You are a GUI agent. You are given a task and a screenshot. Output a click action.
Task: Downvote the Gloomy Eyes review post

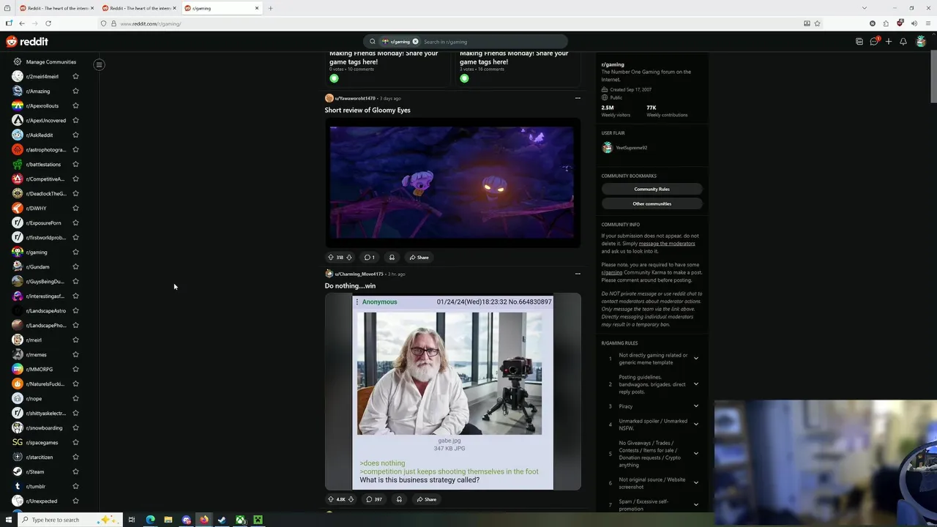pos(349,258)
